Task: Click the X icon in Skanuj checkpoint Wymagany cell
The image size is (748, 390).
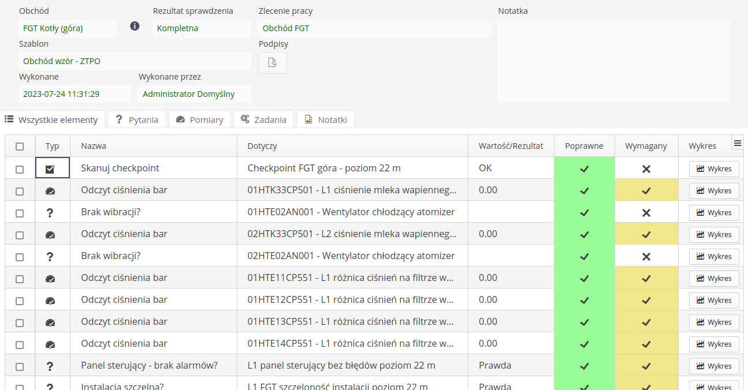Action: (x=646, y=169)
